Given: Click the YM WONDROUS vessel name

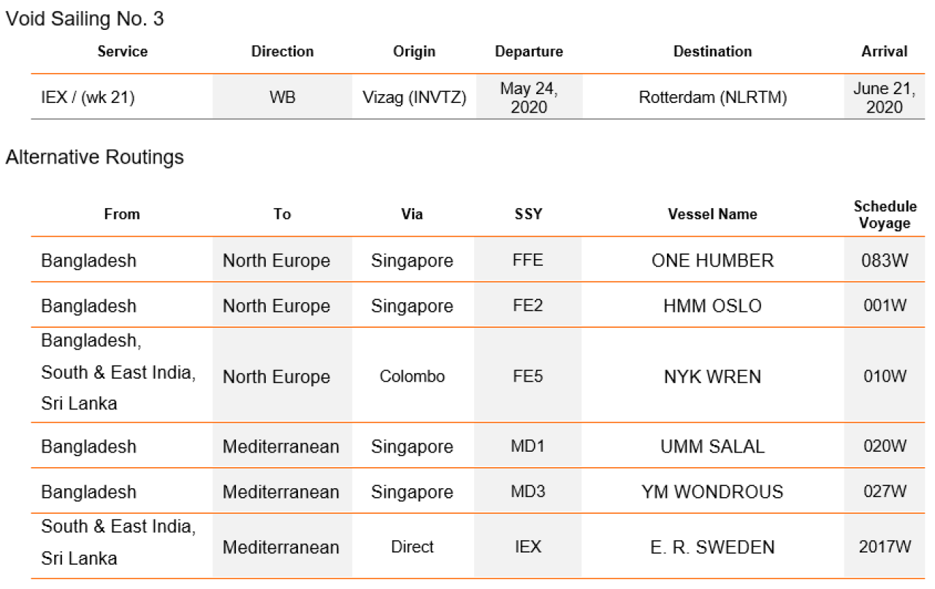Looking at the screenshot, I should pos(712,492).
